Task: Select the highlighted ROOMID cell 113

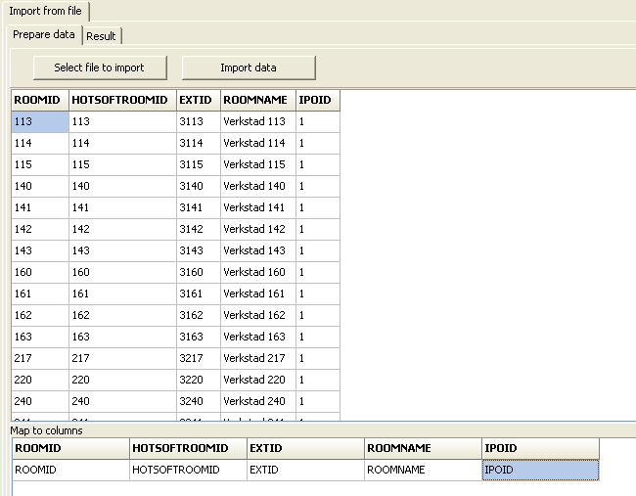Action: [39, 121]
